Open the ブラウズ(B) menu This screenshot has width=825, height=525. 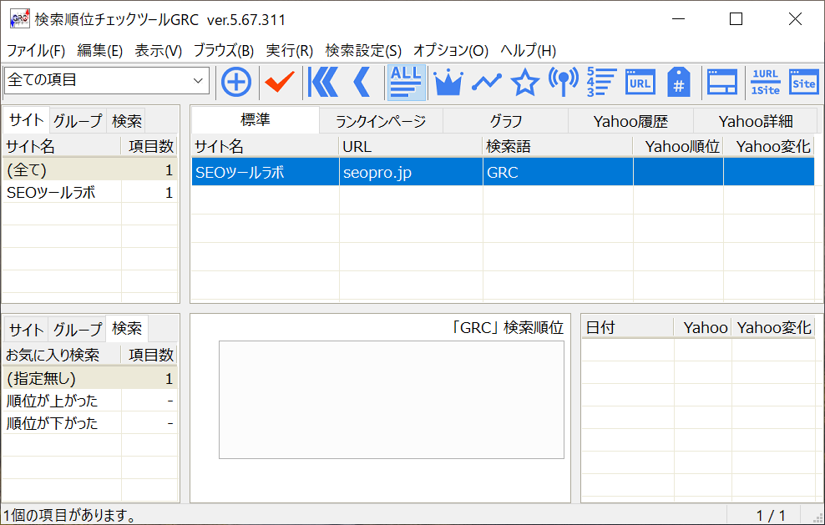pyautogui.click(x=224, y=51)
